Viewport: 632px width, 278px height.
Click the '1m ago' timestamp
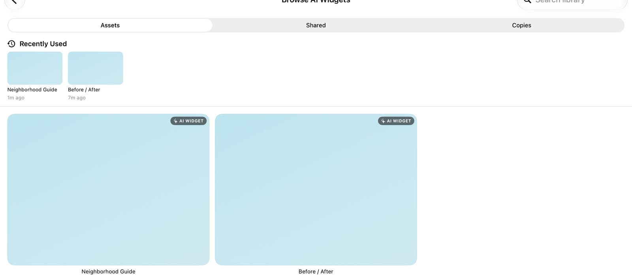coord(16,98)
